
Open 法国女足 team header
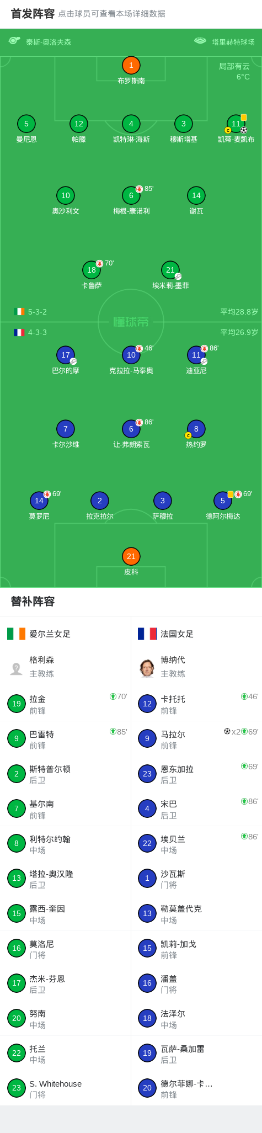pyautogui.click(x=196, y=634)
